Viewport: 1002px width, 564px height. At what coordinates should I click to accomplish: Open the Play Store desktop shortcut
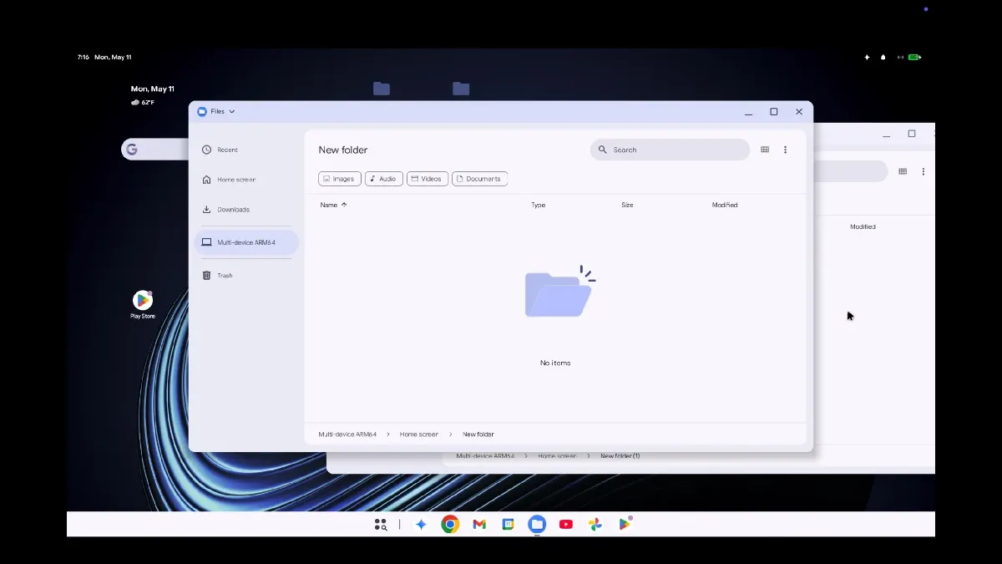click(x=143, y=305)
